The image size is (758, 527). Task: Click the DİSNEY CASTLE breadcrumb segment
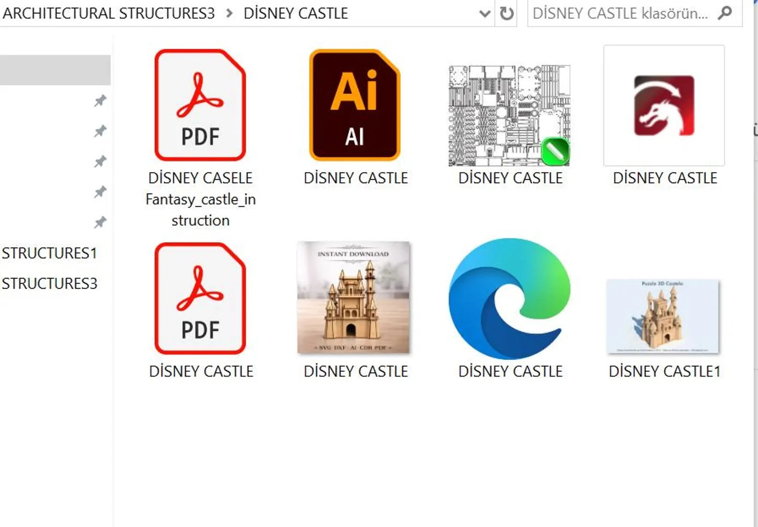(x=296, y=13)
